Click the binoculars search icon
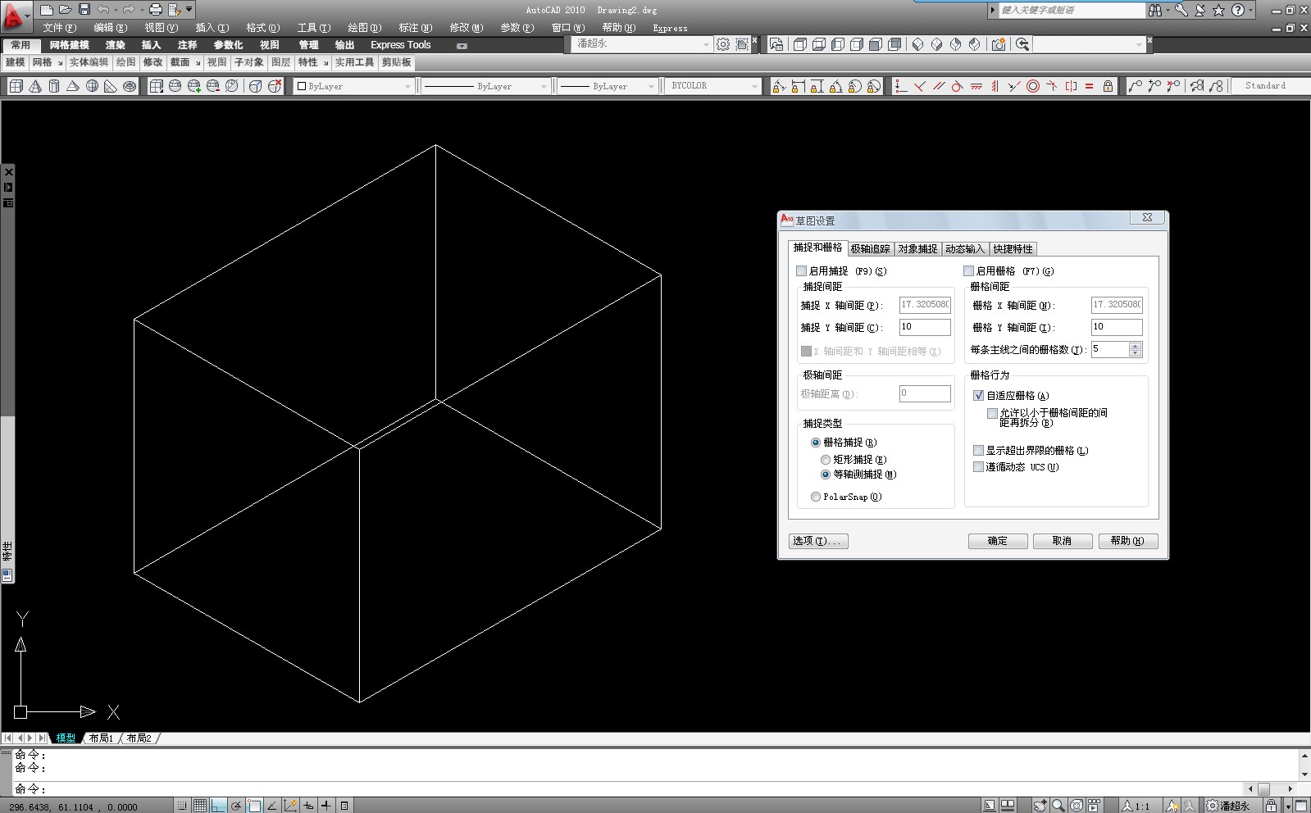The width and height of the screenshot is (1311, 813). tap(1155, 10)
